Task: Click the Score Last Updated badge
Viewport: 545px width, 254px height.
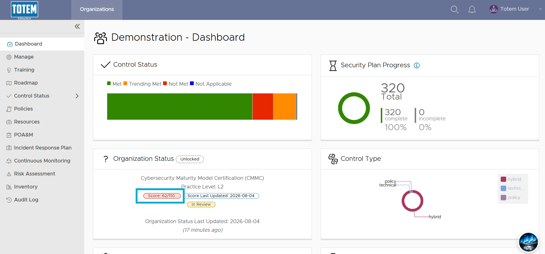Action: point(221,196)
